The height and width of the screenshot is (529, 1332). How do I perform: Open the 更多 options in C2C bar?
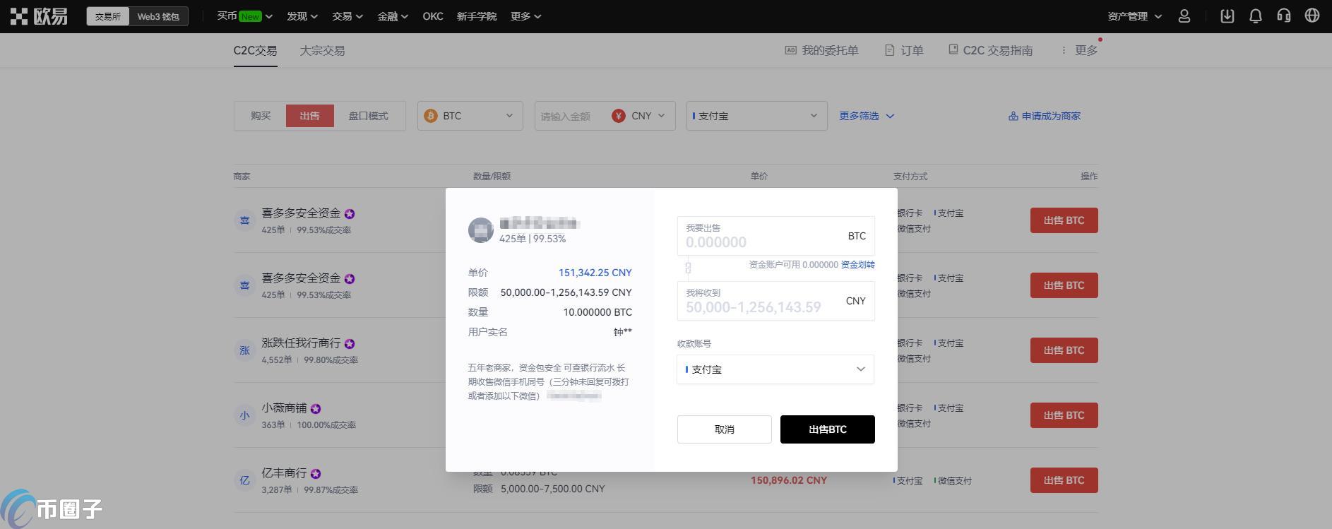pos(1080,50)
